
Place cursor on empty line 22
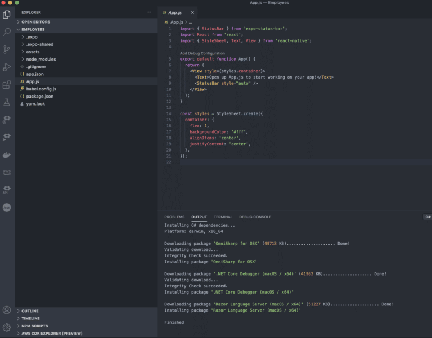click(306, 162)
